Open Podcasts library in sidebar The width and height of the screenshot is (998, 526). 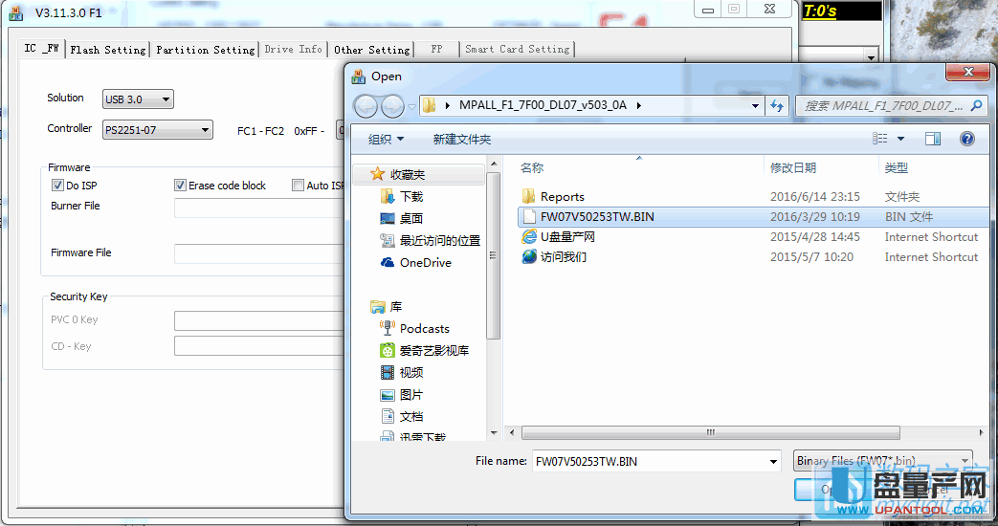424,328
